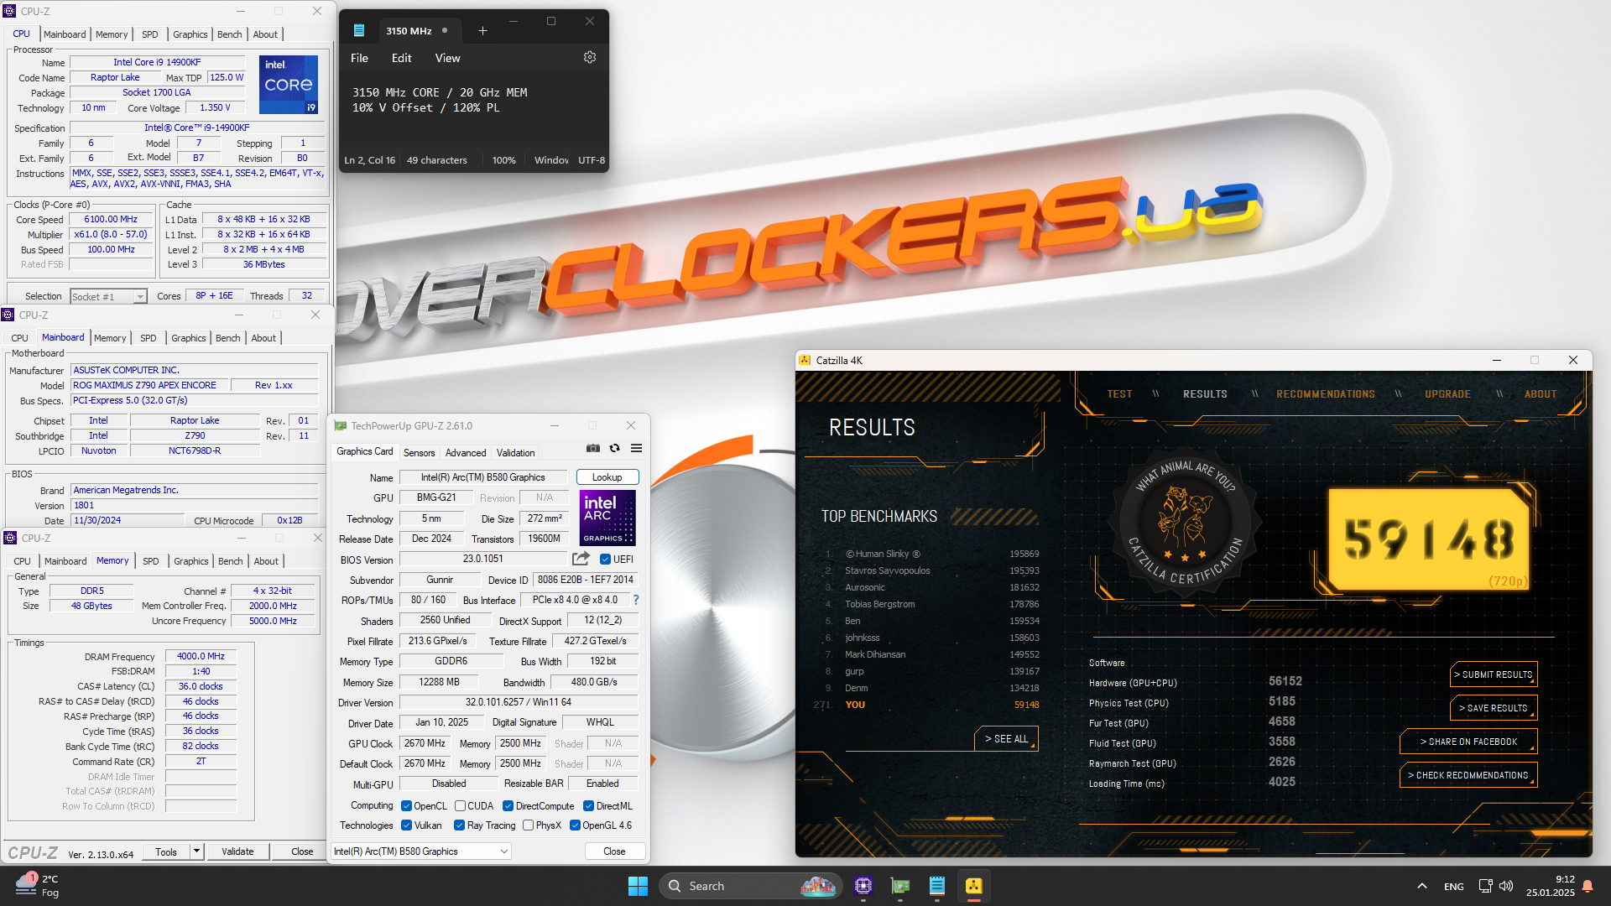This screenshot has width=1611, height=906.
Task: Click the Catzilla certification badge
Action: pyautogui.click(x=1184, y=523)
